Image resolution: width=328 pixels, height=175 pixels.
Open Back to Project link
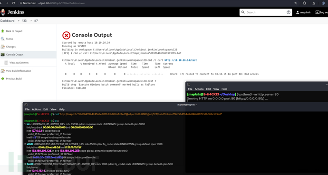[x=14, y=31]
